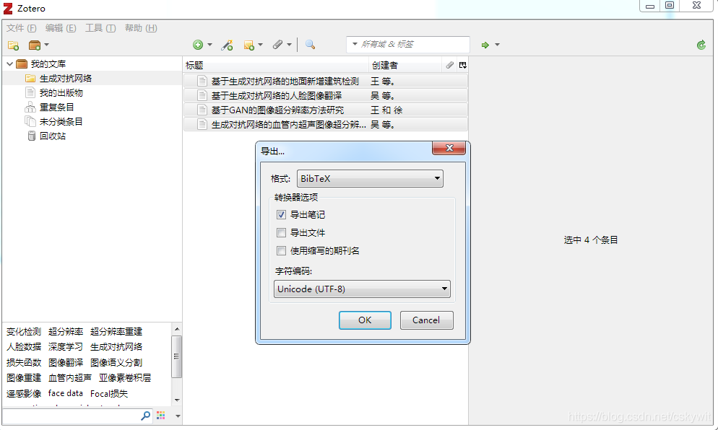Open 我的出版物 in the sidebar

tap(61, 93)
